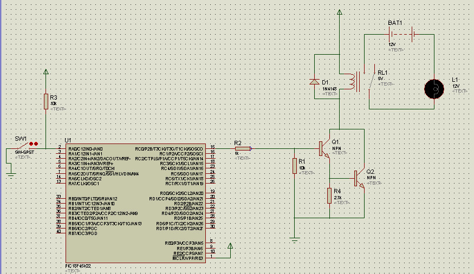474x274 pixels.
Task: Click the RE0/P3A/CCP3/AN5 pin name
Action: pos(184,243)
